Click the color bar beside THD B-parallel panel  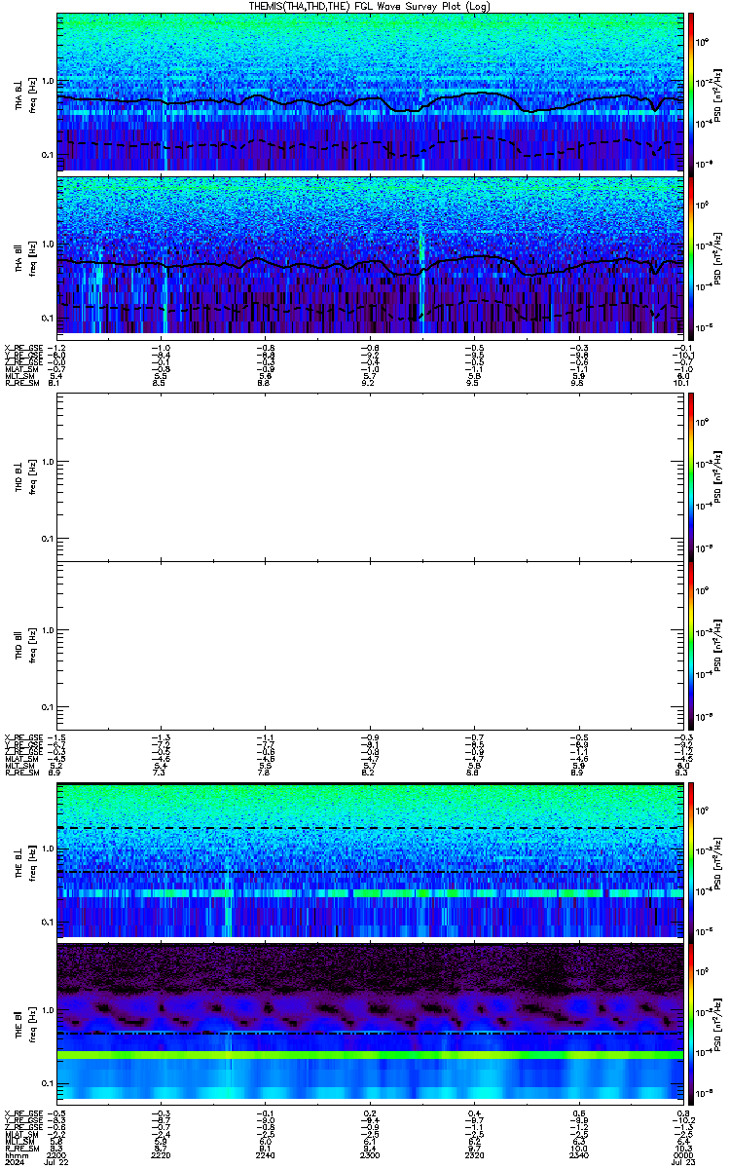tap(692, 644)
